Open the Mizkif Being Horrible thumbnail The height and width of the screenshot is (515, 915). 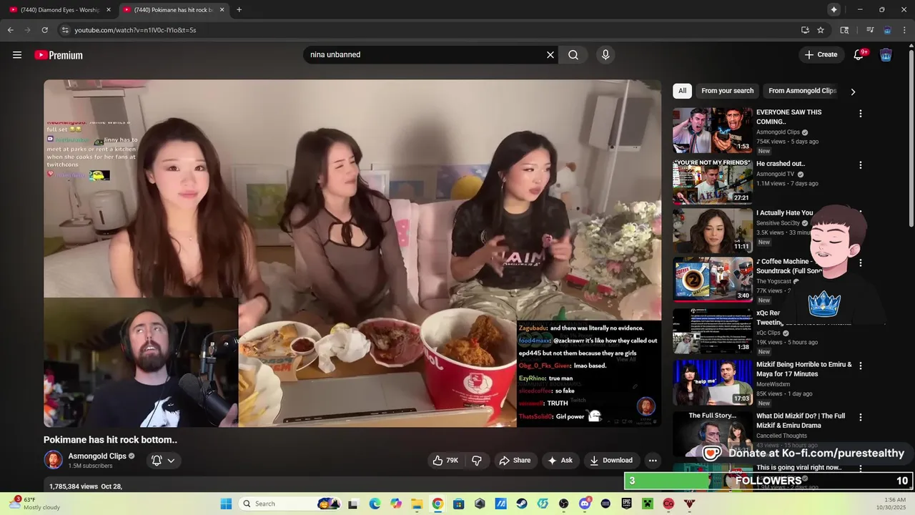[x=713, y=383]
